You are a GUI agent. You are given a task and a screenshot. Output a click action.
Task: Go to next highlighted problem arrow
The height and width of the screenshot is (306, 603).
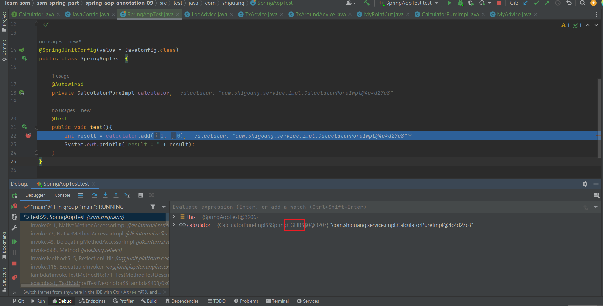596,25
